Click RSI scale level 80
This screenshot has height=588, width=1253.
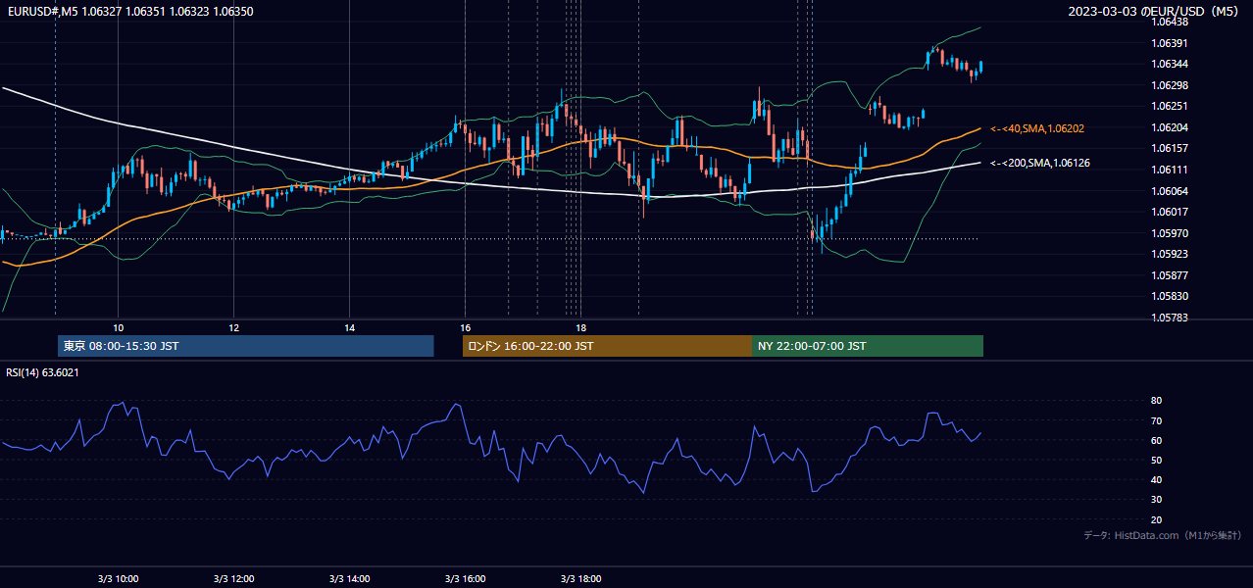tap(1156, 401)
